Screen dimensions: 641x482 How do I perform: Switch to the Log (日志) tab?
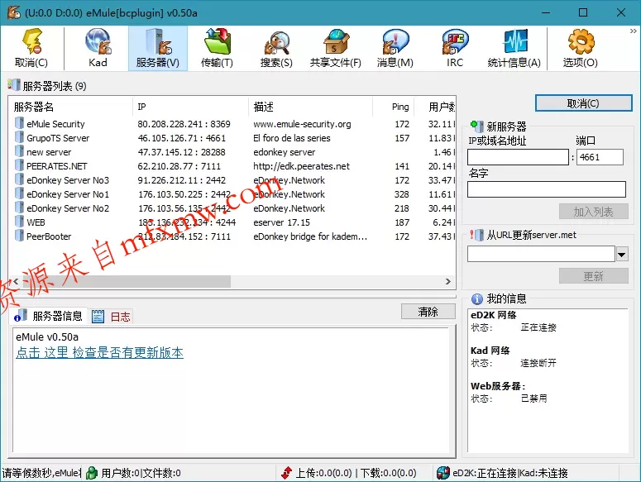tap(111, 316)
